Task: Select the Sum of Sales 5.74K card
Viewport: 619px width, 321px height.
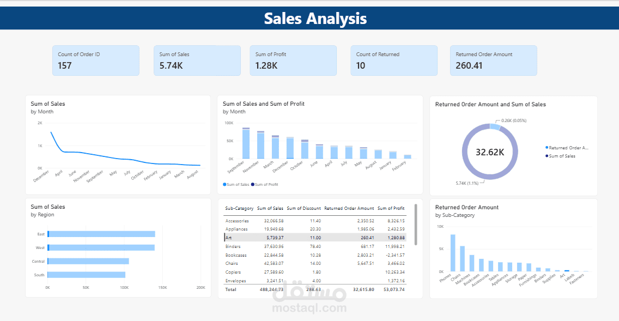Action: (197, 60)
